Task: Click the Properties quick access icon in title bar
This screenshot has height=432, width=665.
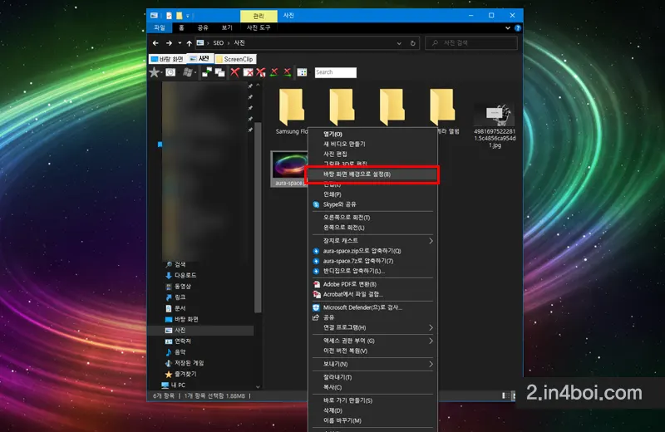Action: tap(170, 16)
